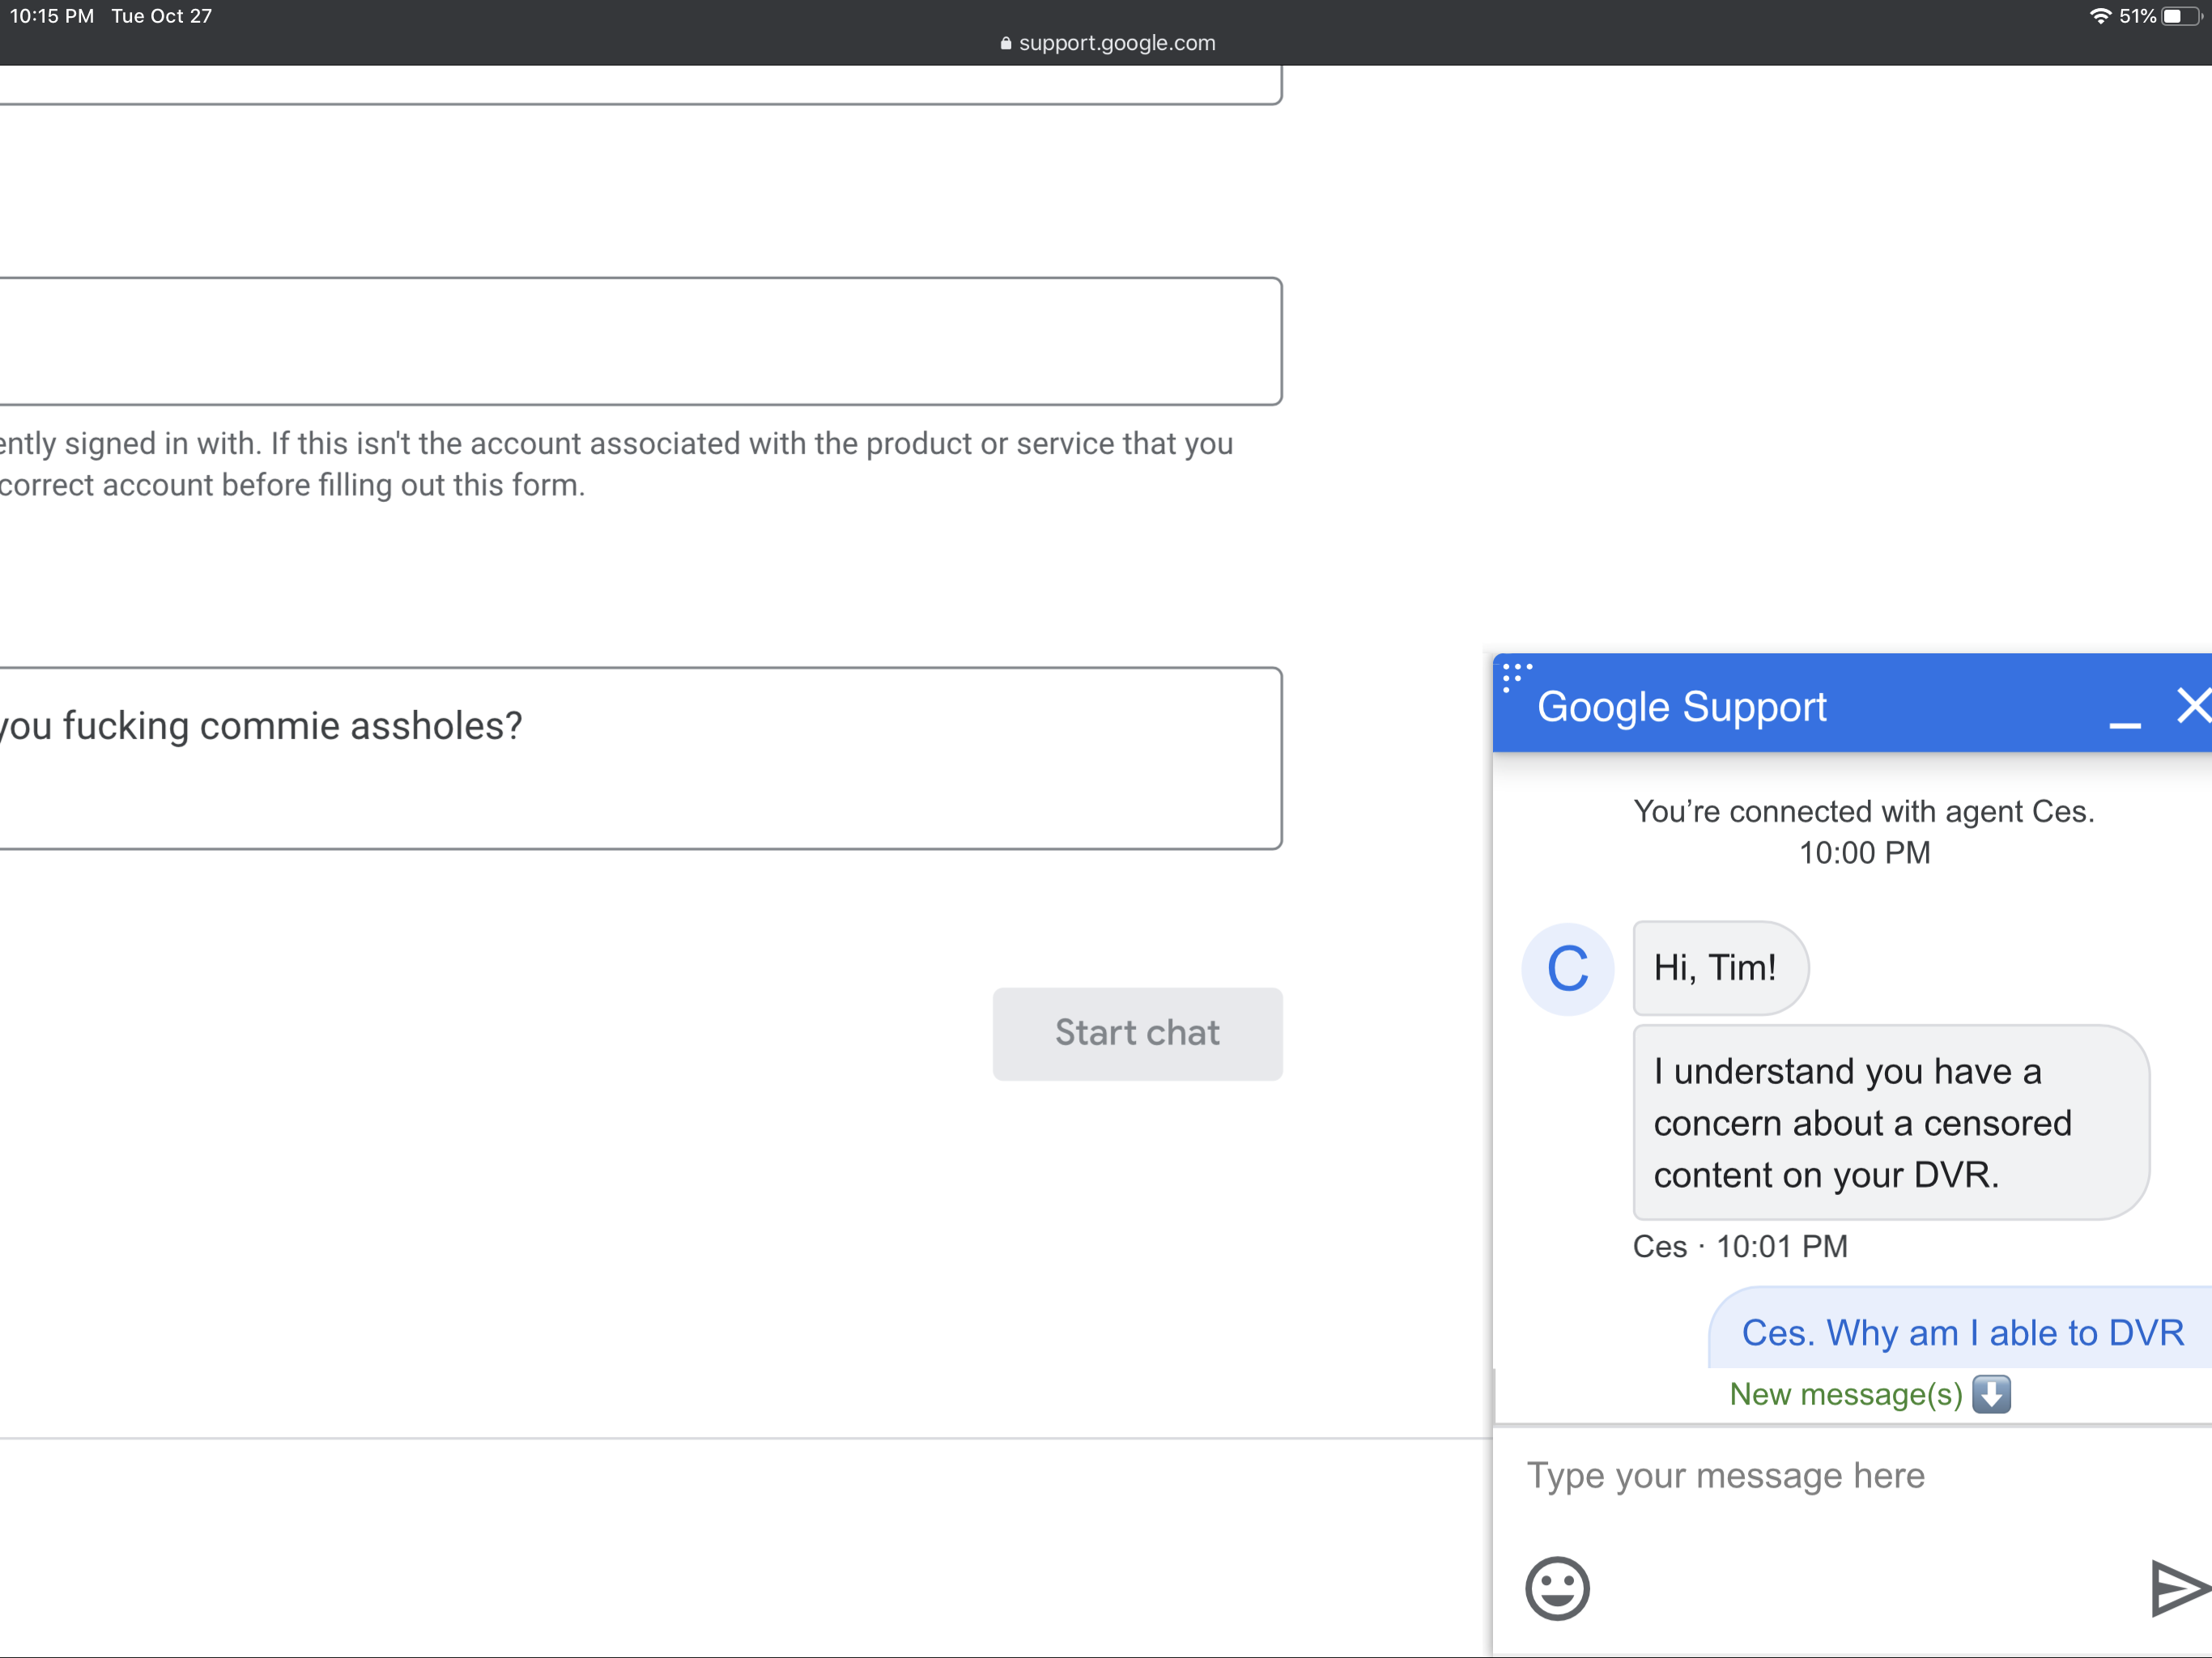This screenshot has height=1658, width=2212.
Task: Close the Google Support chat window
Action: 2193,705
